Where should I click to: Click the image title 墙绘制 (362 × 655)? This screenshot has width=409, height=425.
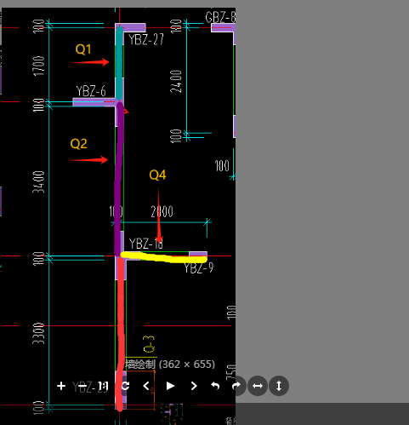(x=170, y=364)
